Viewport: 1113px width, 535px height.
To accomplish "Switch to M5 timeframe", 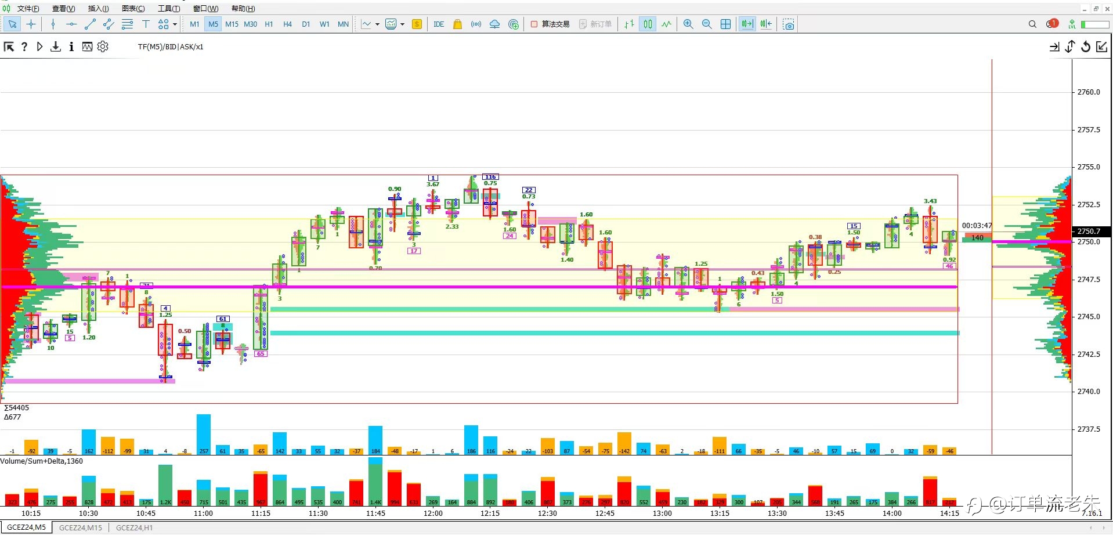I will pyautogui.click(x=213, y=24).
